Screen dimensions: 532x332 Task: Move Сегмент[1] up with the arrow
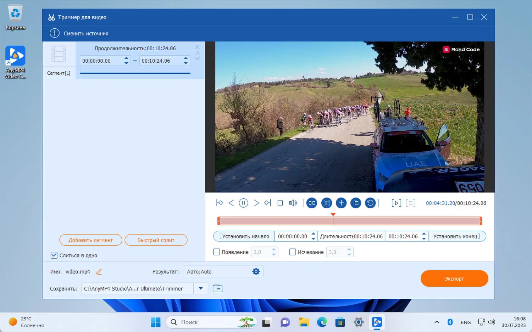pyautogui.click(x=198, y=53)
